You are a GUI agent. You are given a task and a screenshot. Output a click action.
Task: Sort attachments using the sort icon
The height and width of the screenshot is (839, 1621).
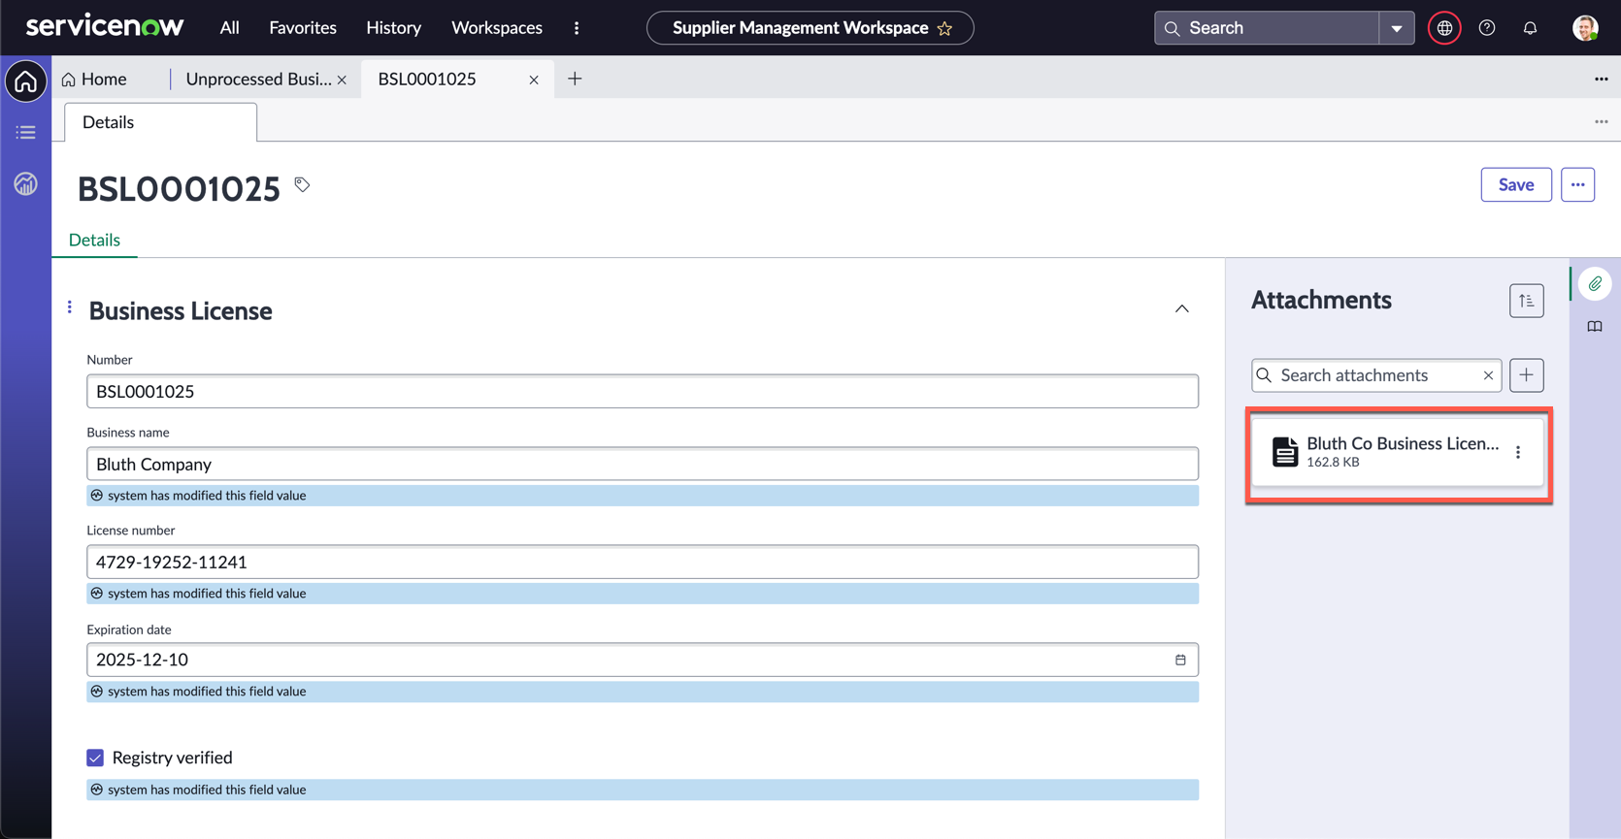pos(1526,301)
